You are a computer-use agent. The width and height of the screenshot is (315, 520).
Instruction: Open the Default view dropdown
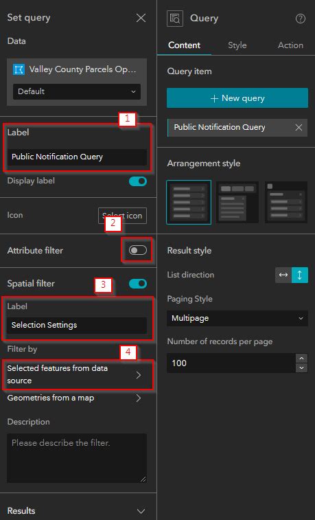[77, 91]
